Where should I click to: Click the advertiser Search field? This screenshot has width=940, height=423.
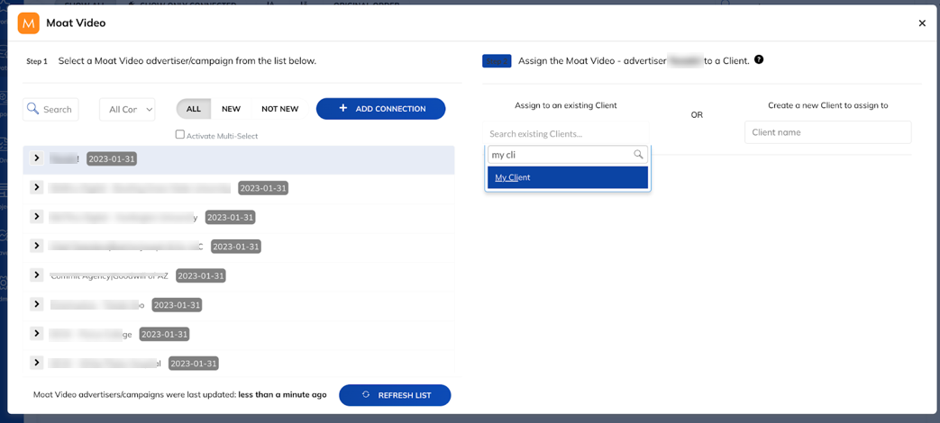[x=50, y=110]
